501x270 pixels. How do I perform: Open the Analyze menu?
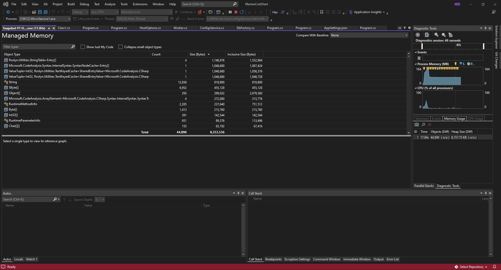(110, 4)
